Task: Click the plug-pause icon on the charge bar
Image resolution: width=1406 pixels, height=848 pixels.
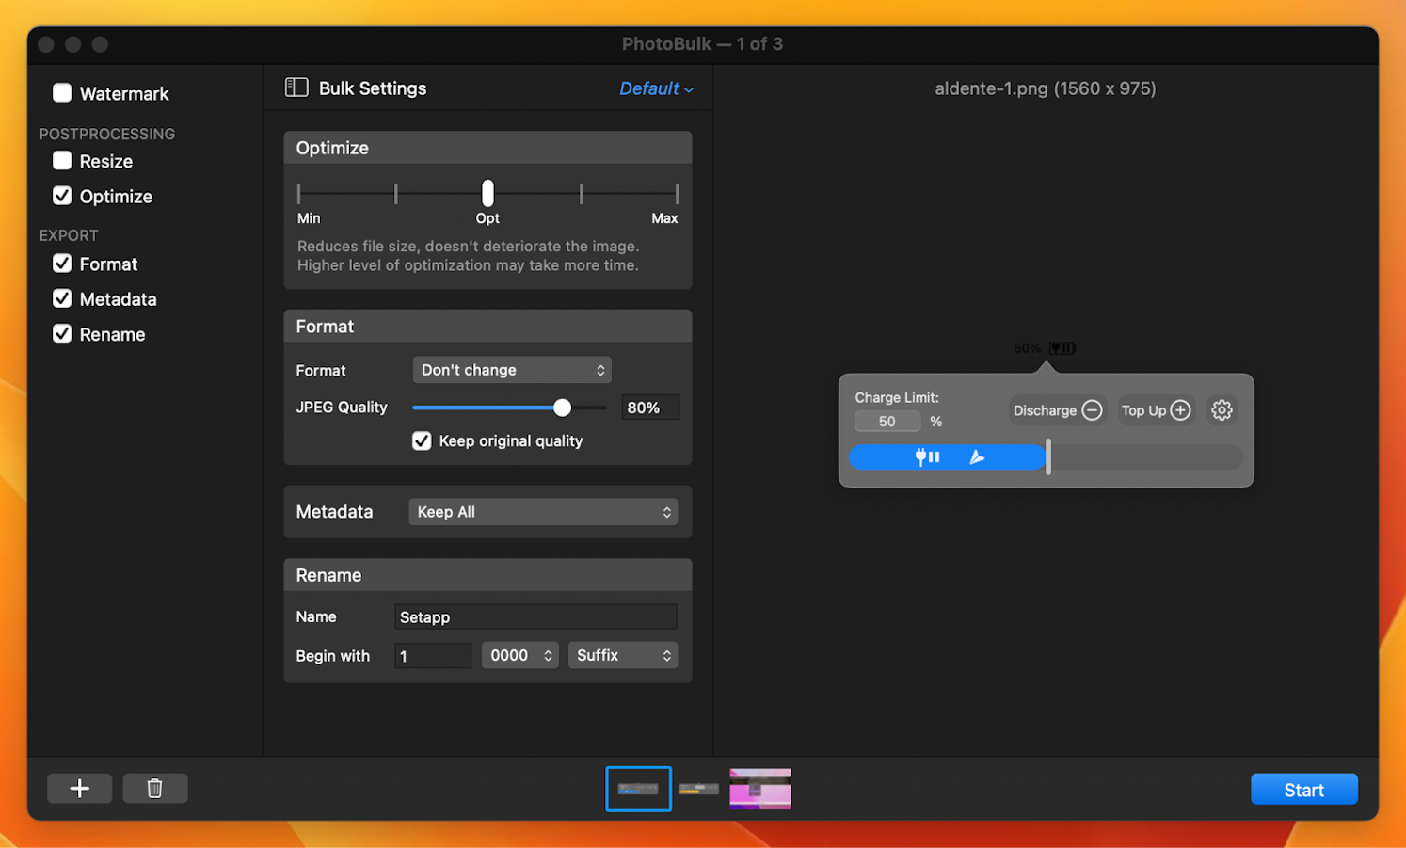Action: [x=926, y=456]
